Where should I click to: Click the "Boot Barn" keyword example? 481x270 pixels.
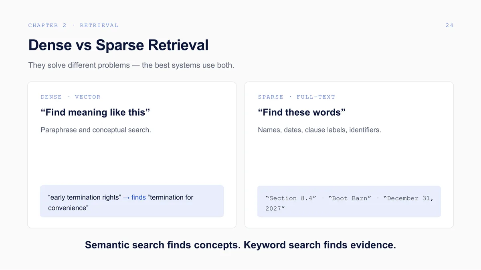pos(350,198)
